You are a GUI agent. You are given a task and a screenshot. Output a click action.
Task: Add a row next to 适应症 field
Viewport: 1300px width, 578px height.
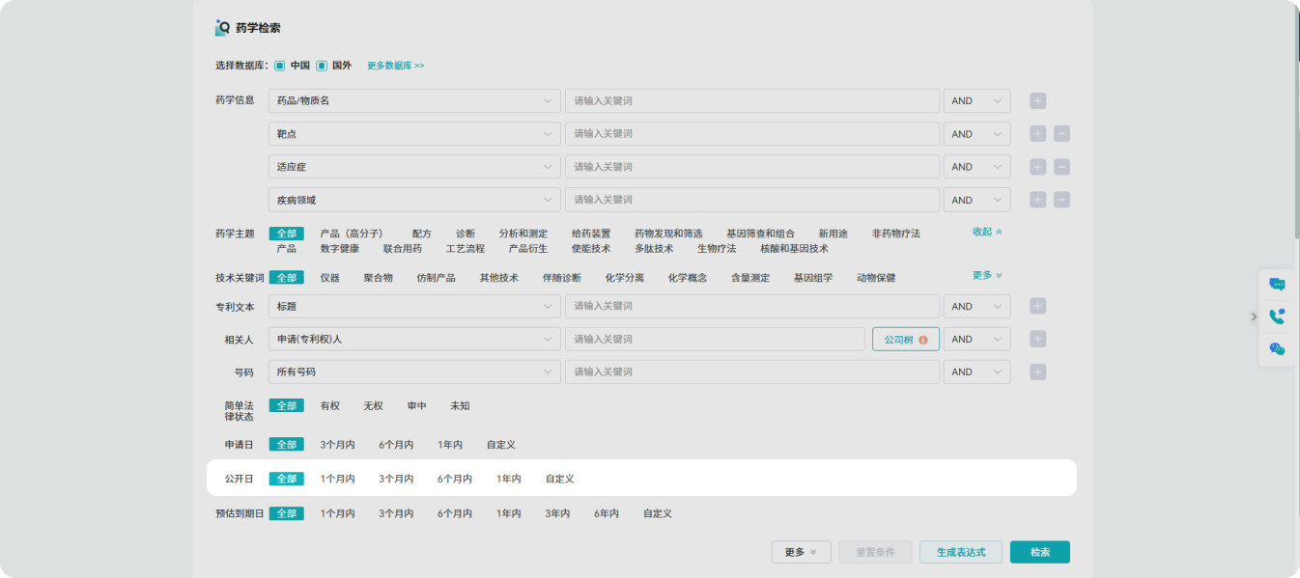(1037, 167)
